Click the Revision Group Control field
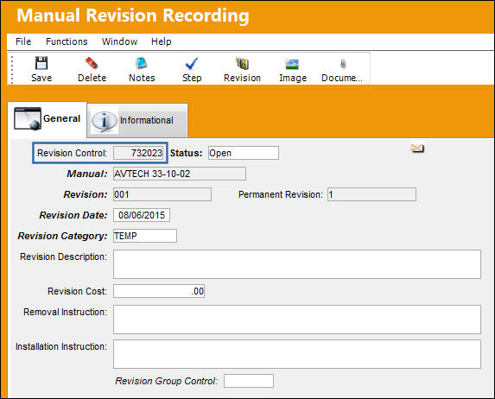This screenshot has height=399, width=495. 249,381
